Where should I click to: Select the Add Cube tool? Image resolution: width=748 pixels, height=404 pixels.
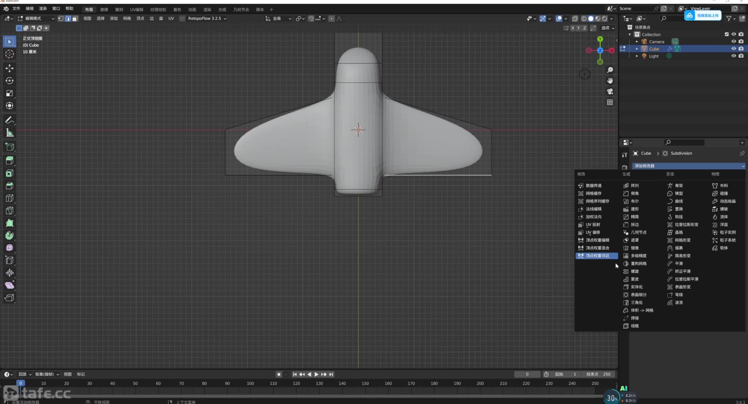[9, 147]
